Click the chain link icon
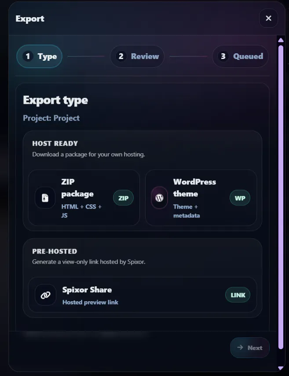Viewport: 289px width, 376px height. click(x=46, y=295)
